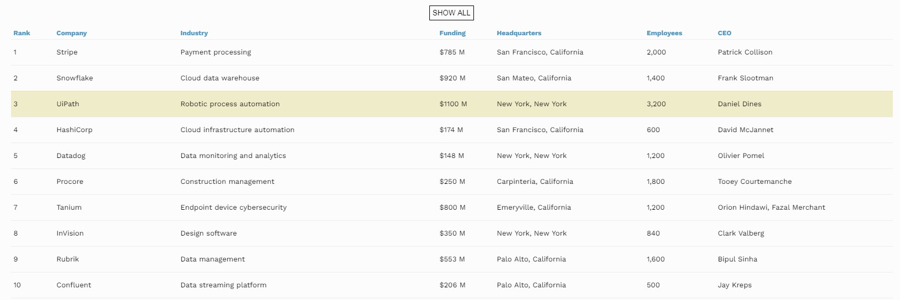Image resolution: width=900 pixels, height=300 pixels.
Task: Click the $1100 M funding cell
Action: pyautogui.click(x=453, y=104)
